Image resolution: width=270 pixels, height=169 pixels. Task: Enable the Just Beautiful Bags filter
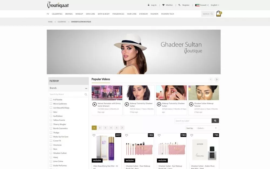(51, 108)
